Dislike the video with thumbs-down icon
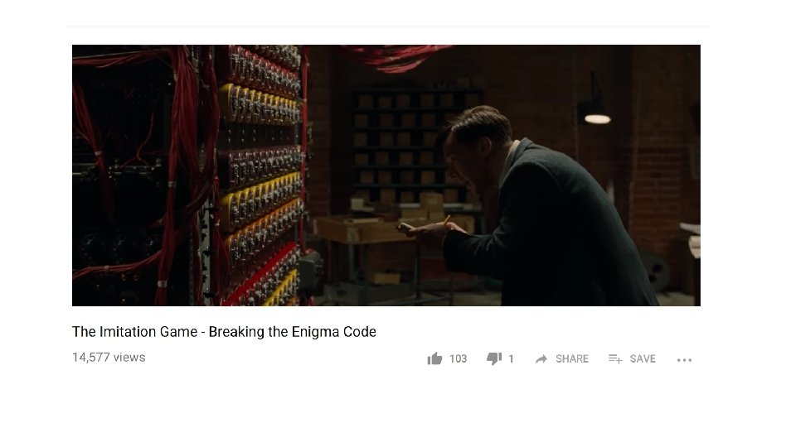The image size is (796, 447). (494, 358)
